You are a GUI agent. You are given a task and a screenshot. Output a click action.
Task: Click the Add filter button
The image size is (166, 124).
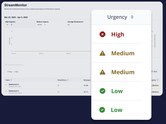coord(16,72)
